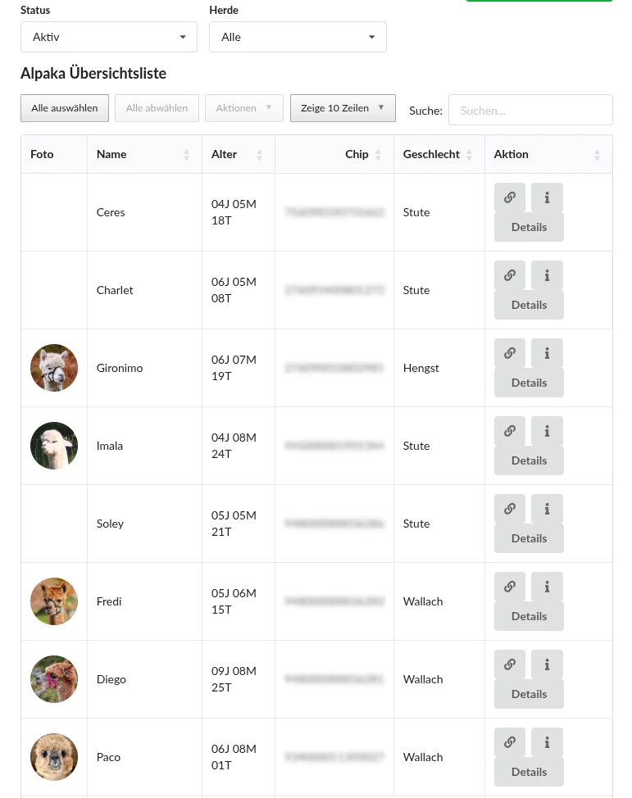Click the info icon in Fredi row
This screenshot has width=632, height=798.
547,587
